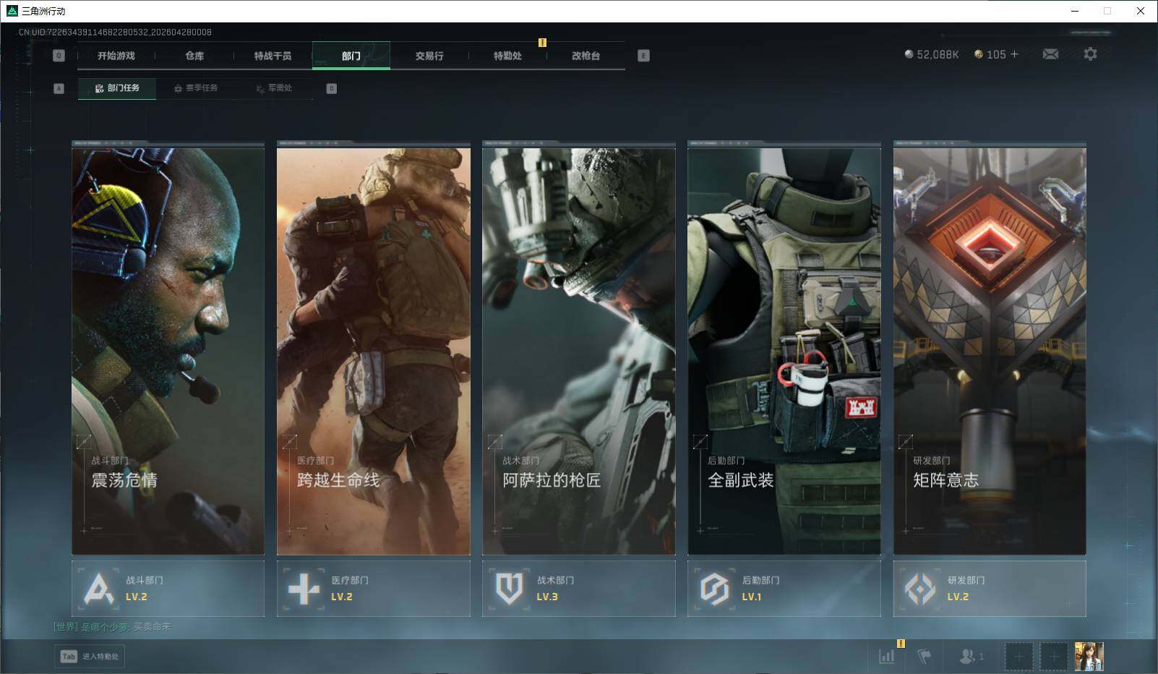Click the 52,088K currency balance
Image resolution: width=1158 pixels, height=674 pixels.
pyautogui.click(x=932, y=54)
